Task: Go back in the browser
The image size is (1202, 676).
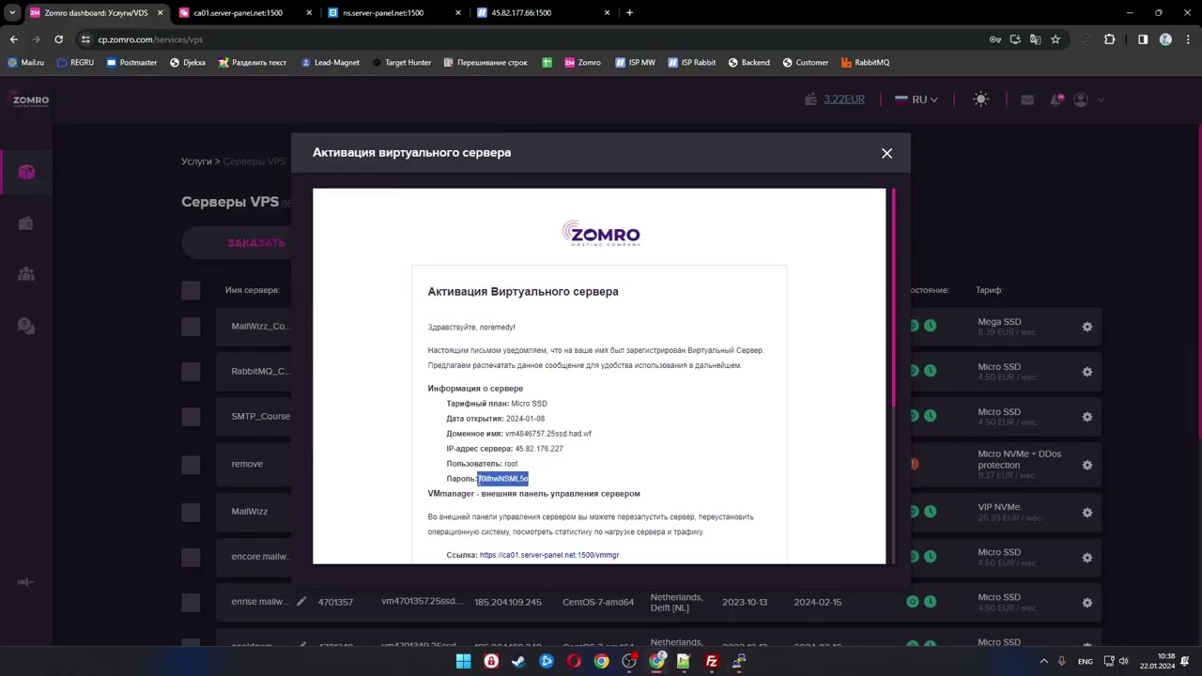Action: tap(13, 39)
